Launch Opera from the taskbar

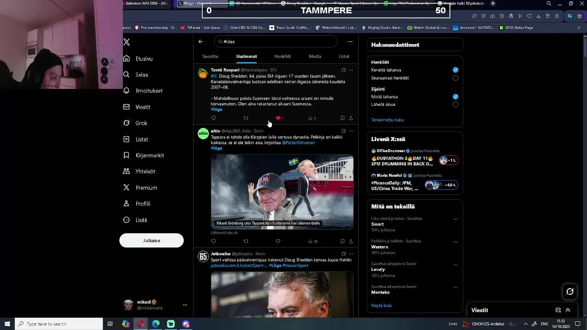141,324
